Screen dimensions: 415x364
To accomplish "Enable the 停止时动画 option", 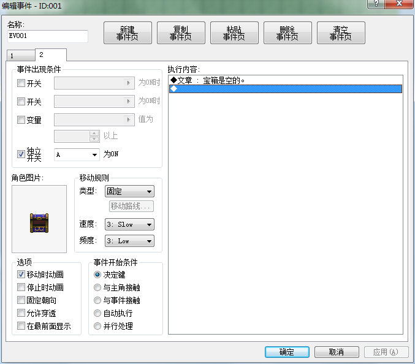I will tap(21, 287).
